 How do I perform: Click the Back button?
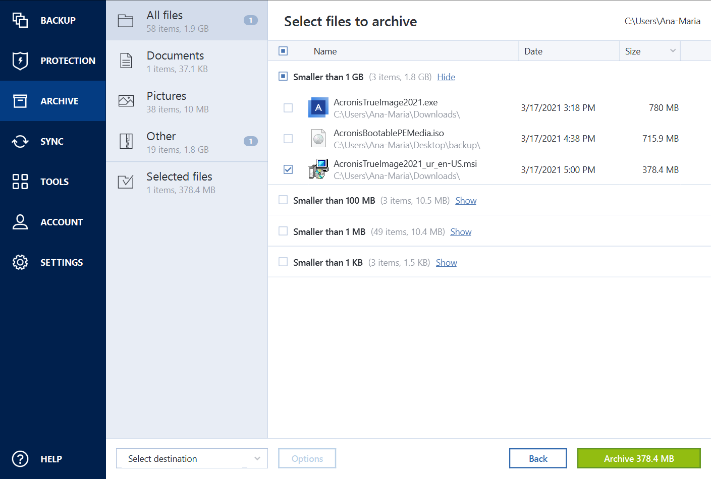(538, 458)
